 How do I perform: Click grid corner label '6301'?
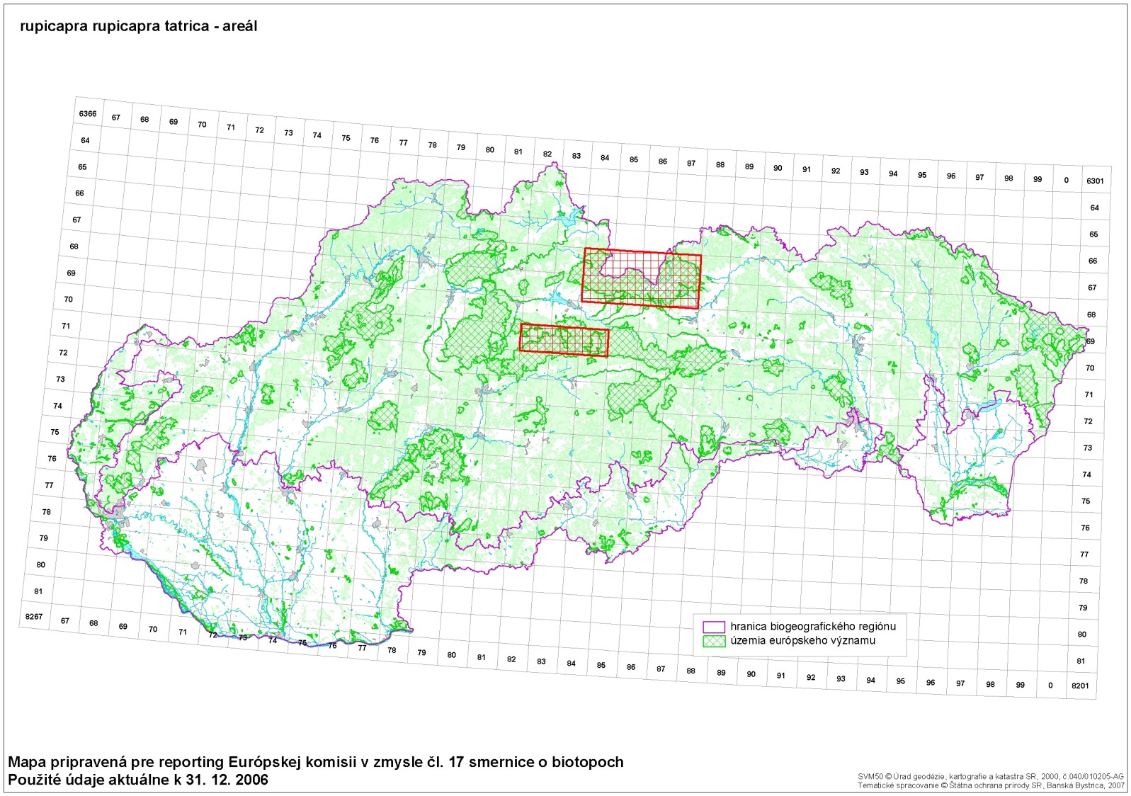pos(1095,181)
